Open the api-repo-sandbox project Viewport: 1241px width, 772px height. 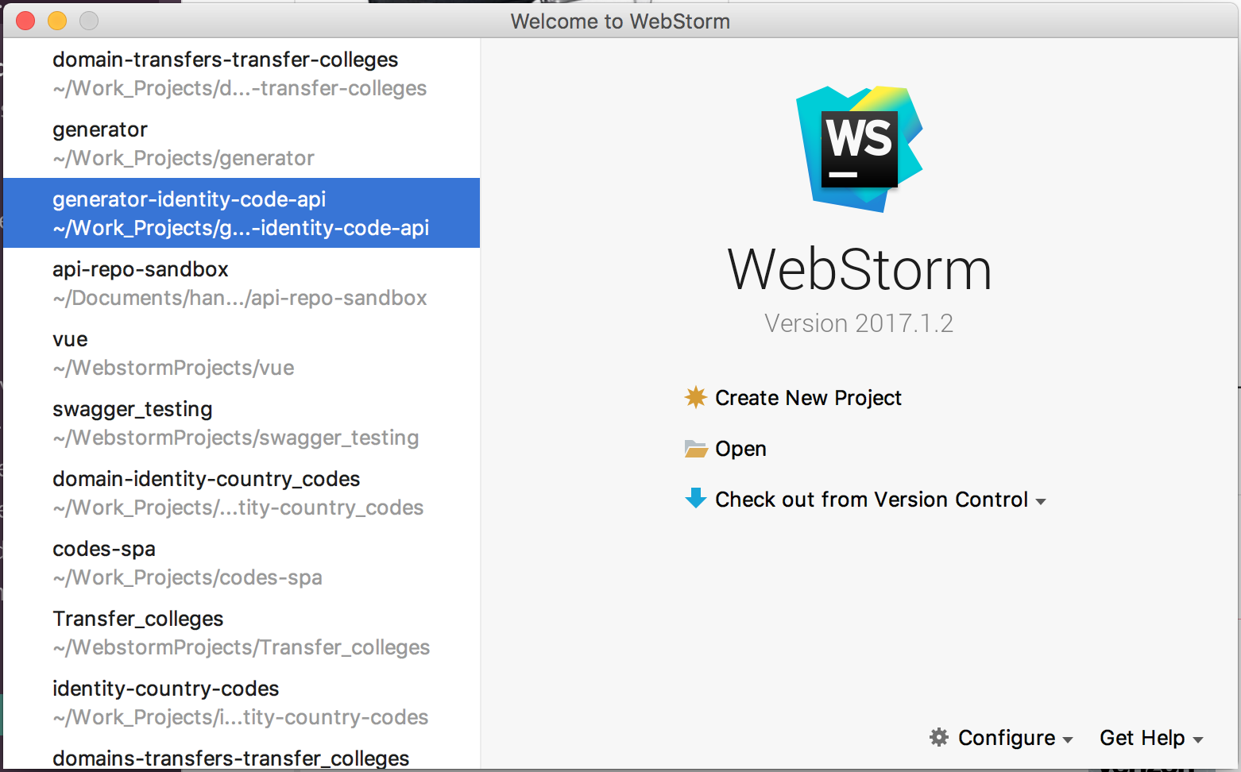(x=242, y=283)
